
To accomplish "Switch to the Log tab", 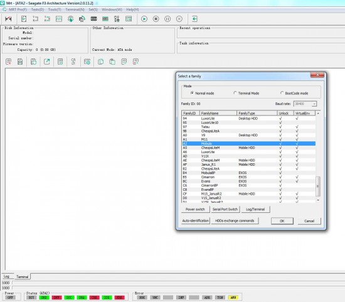I will [x=6, y=276].
